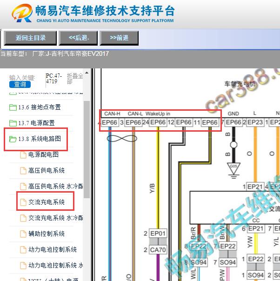This screenshot has width=280, height=281.
Task: Click the current vehicle 帝豪EV2017 header text
Action: coord(54,54)
